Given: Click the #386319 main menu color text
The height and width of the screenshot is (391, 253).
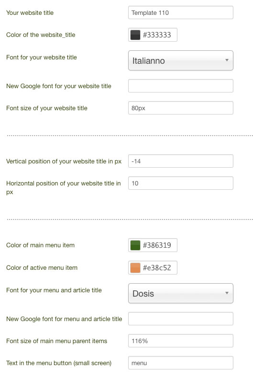Looking at the screenshot, I should pyautogui.click(x=157, y=245).
